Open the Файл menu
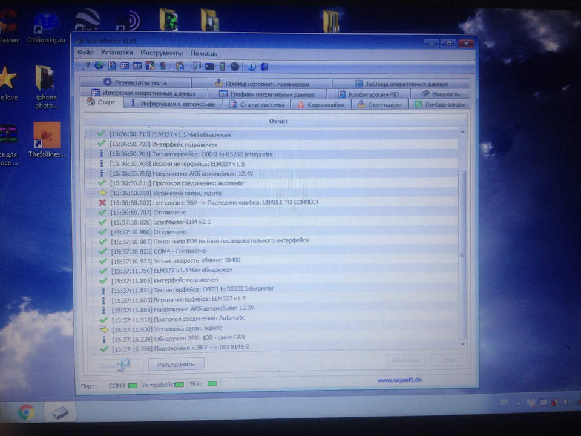The height and width of the screenshot is (436, 581). (x=85, y=53)
